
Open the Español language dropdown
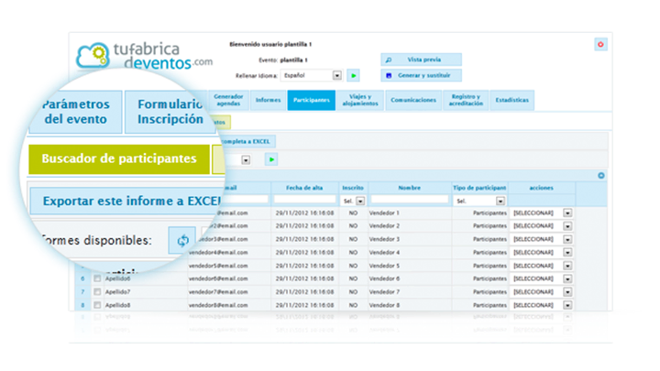tap(337, 75)
